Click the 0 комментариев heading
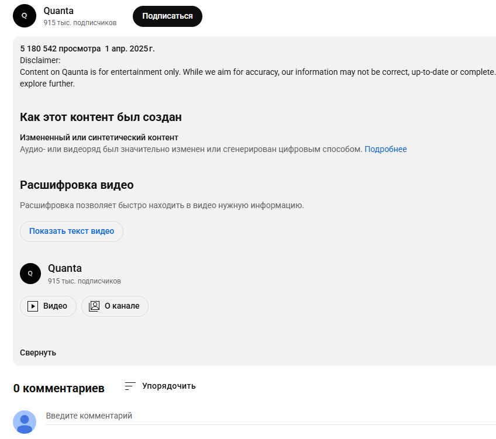Image resolution: width=496 pixels, height=439 pixels. pyautogui.click(x=58, y=388)
